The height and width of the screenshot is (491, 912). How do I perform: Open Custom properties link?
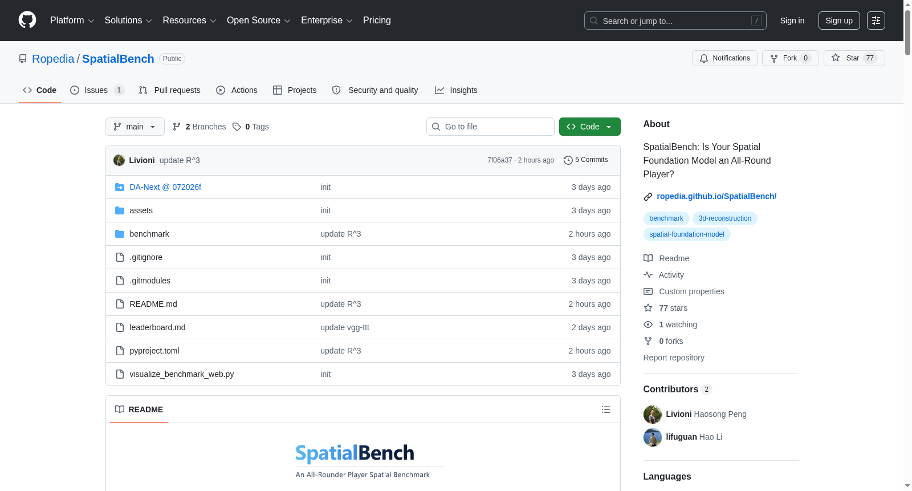tap(684, 291)
